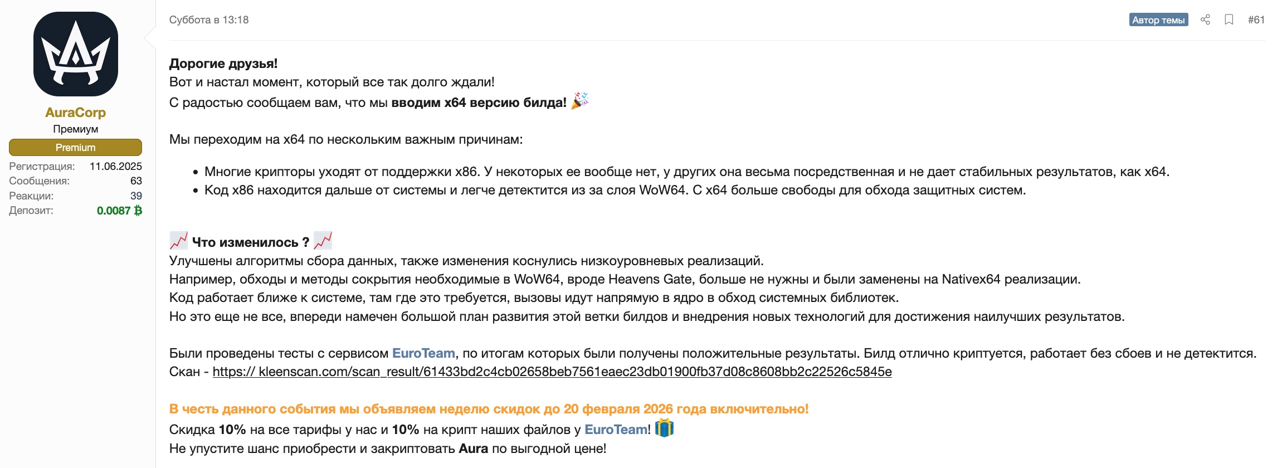This screenshot has height=468, width=1277.
Task: Click the gift box emoji
Action: pos(664,428)
